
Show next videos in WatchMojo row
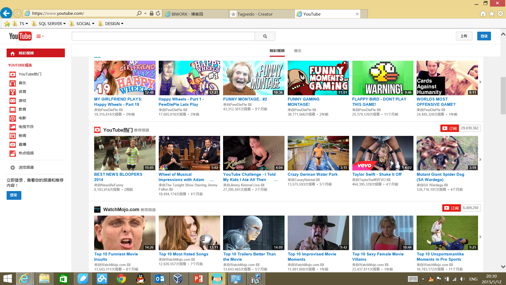click(x=480, y=237)
